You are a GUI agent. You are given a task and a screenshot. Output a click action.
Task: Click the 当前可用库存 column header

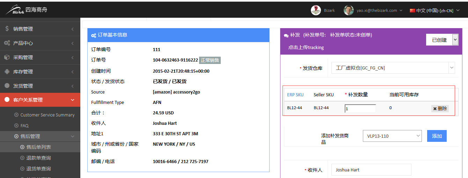pos(404,95)
